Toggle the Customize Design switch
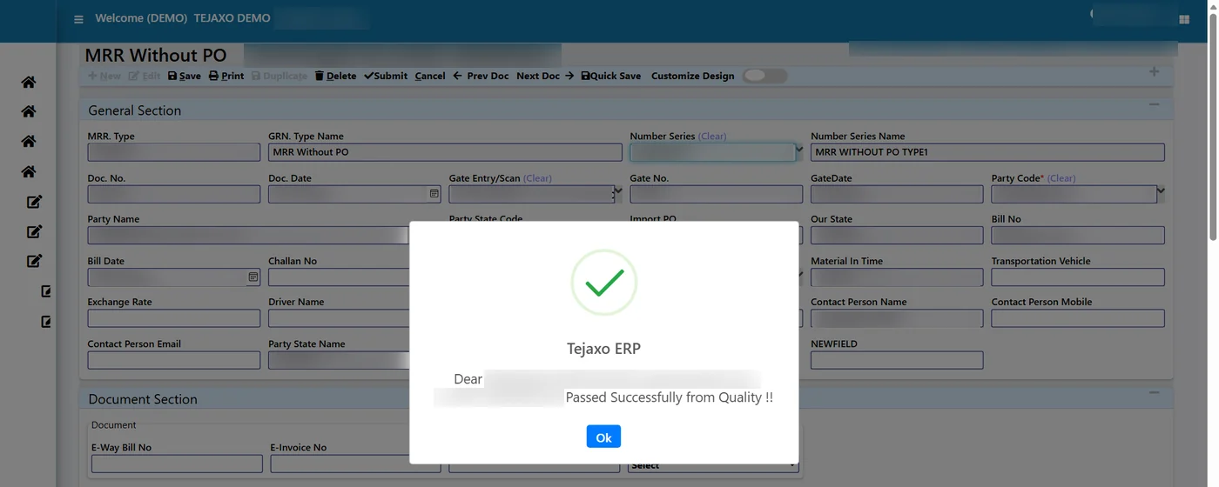The height and width of the screenshot is (487, 1219). (764, 76)
